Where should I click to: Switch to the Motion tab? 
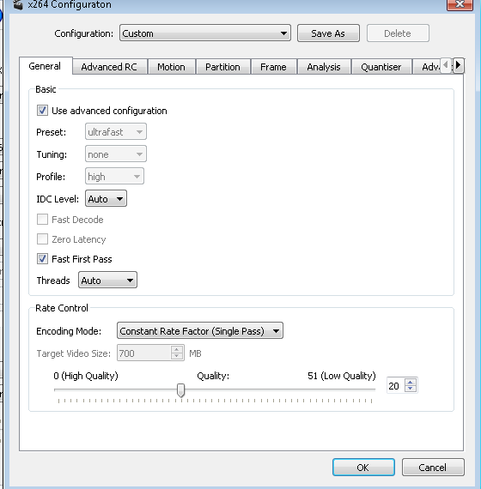coord(171,67)
